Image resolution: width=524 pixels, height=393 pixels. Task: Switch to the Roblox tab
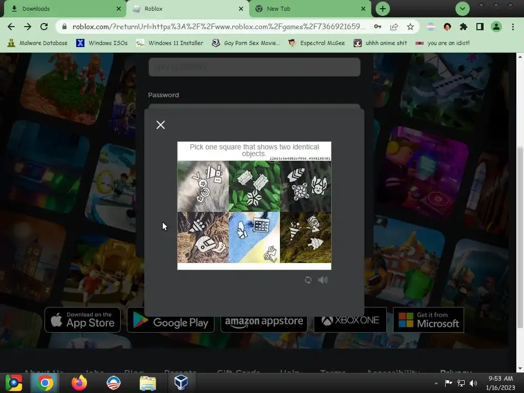click(x=187, y=9)
